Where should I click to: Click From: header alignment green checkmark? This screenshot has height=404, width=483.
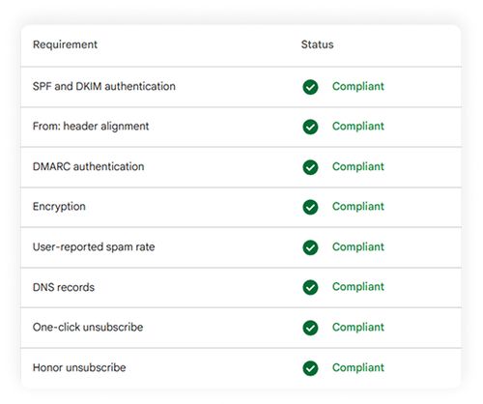(310, 127)
